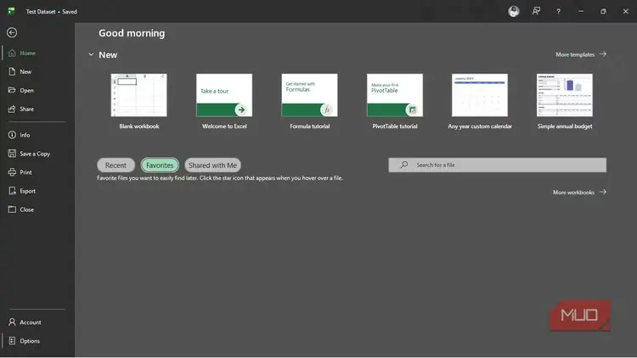This screenshot has height=358, width=637.
Task: Open the Formula tutorial template
Action: 309,102
